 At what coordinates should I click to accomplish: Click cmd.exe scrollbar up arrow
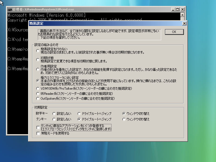coord(182,15)
